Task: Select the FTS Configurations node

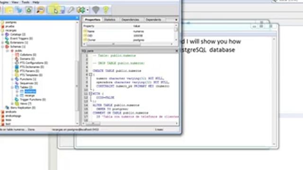Action: (x=34, y=63)
